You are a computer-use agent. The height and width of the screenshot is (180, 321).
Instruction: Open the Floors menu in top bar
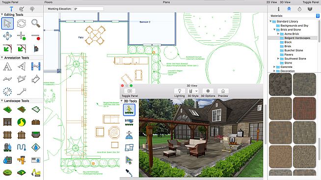point(48,2)
